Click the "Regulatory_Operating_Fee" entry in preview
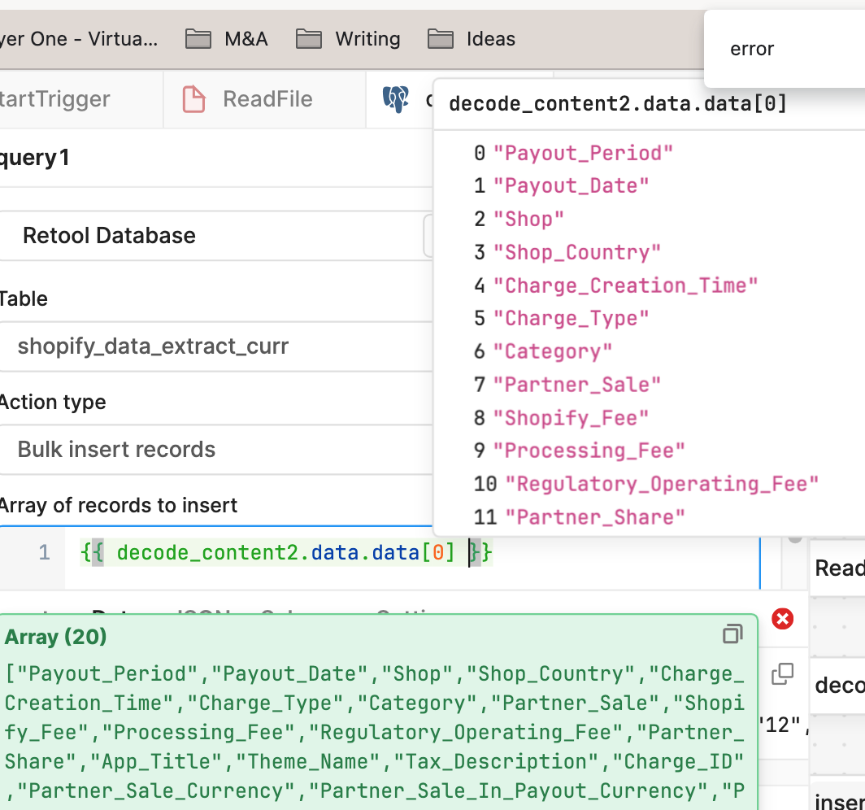The image size is (865, 810). pyautogui.click(x=662, y=484)
